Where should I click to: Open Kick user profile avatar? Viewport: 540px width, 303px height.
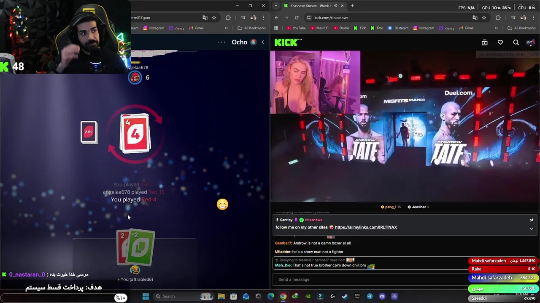click(x=531, y=43)
